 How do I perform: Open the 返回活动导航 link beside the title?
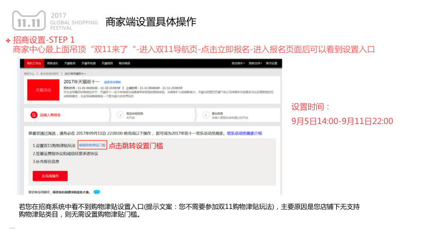point(112,83)
